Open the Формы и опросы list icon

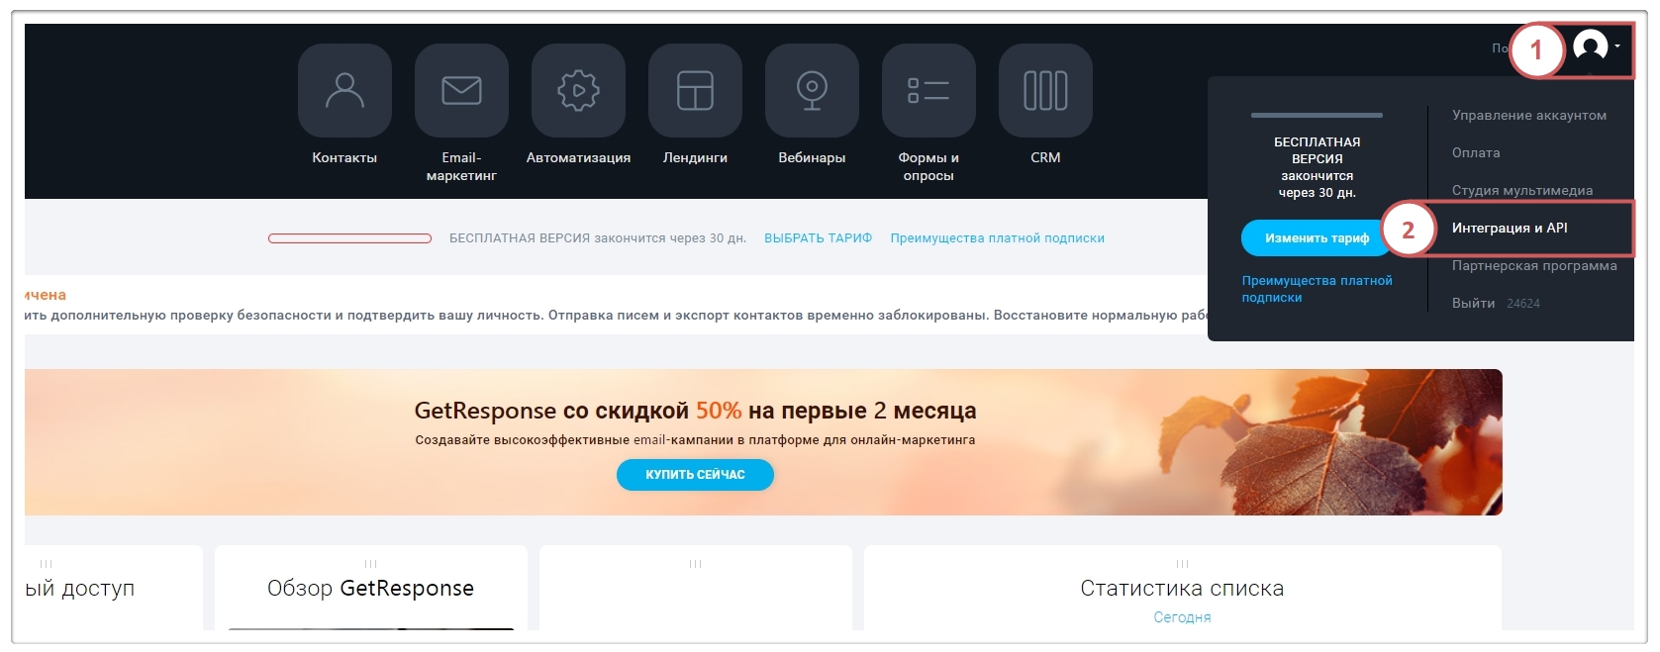coord(928,91)
